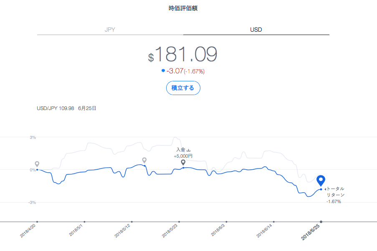Viewport: 377px width, 251px height.
Task: Click the large blue pin marker for 2018/6/25
Action: [321, 181]
